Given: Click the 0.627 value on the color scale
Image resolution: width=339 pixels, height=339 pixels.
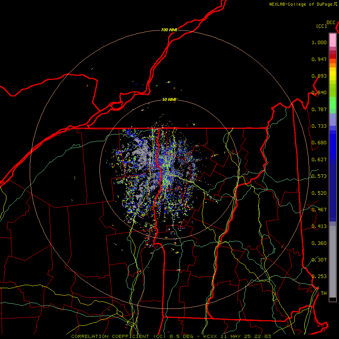Looking at the screenshot, I should [319, 160].
